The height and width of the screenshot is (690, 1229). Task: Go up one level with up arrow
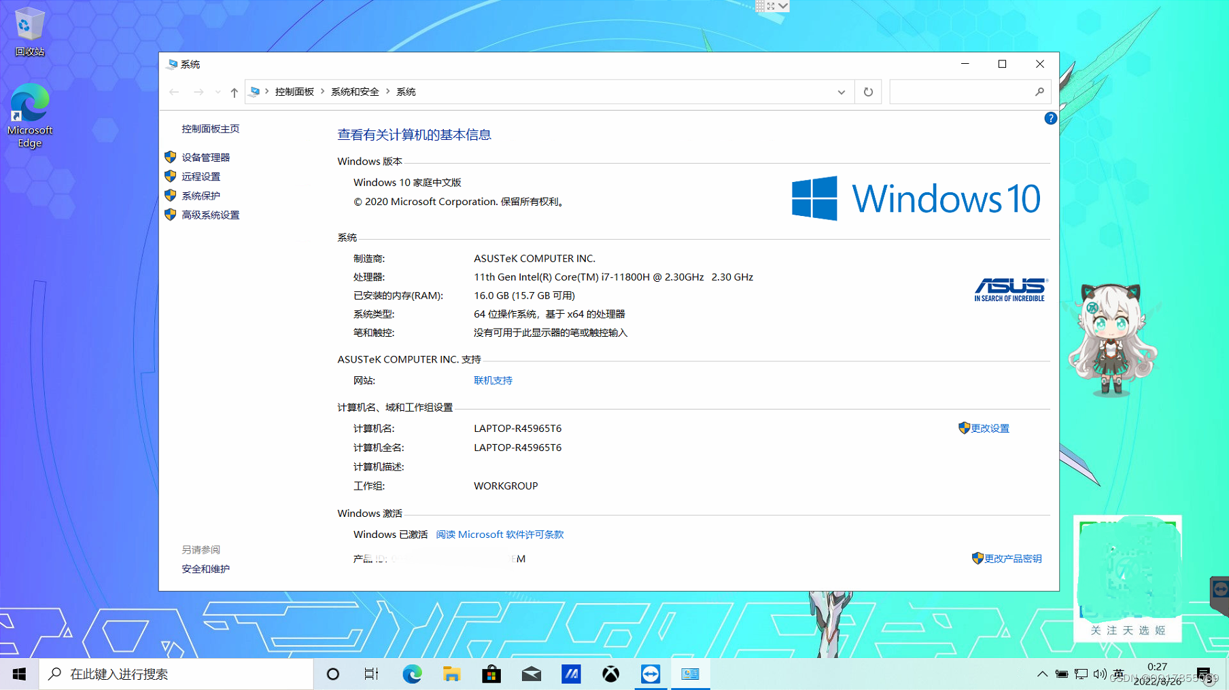pos(234,92)
